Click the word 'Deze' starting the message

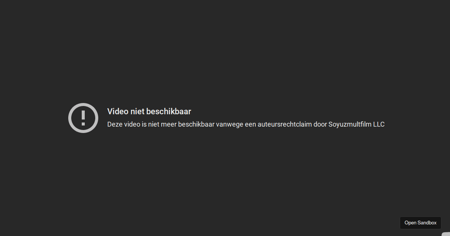pyautogui.click(x=114, y=124)
